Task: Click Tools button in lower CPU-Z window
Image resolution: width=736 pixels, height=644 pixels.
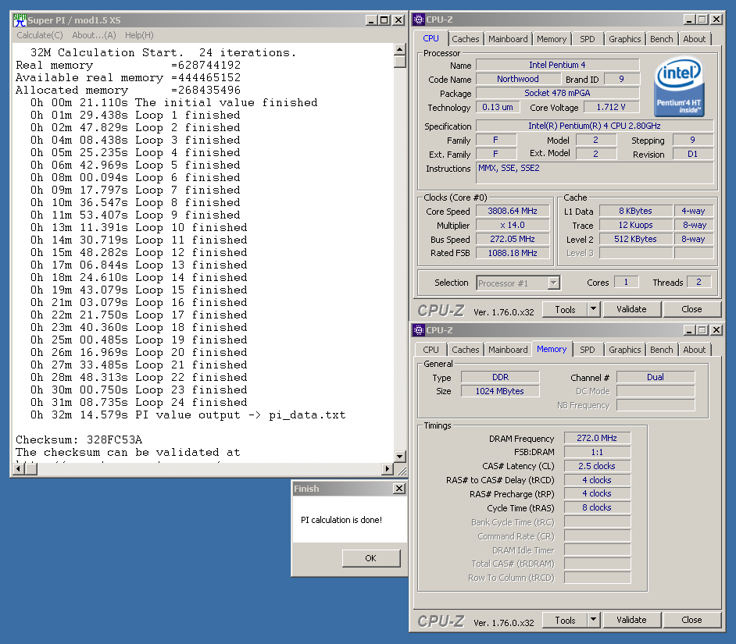Action: 565,620
